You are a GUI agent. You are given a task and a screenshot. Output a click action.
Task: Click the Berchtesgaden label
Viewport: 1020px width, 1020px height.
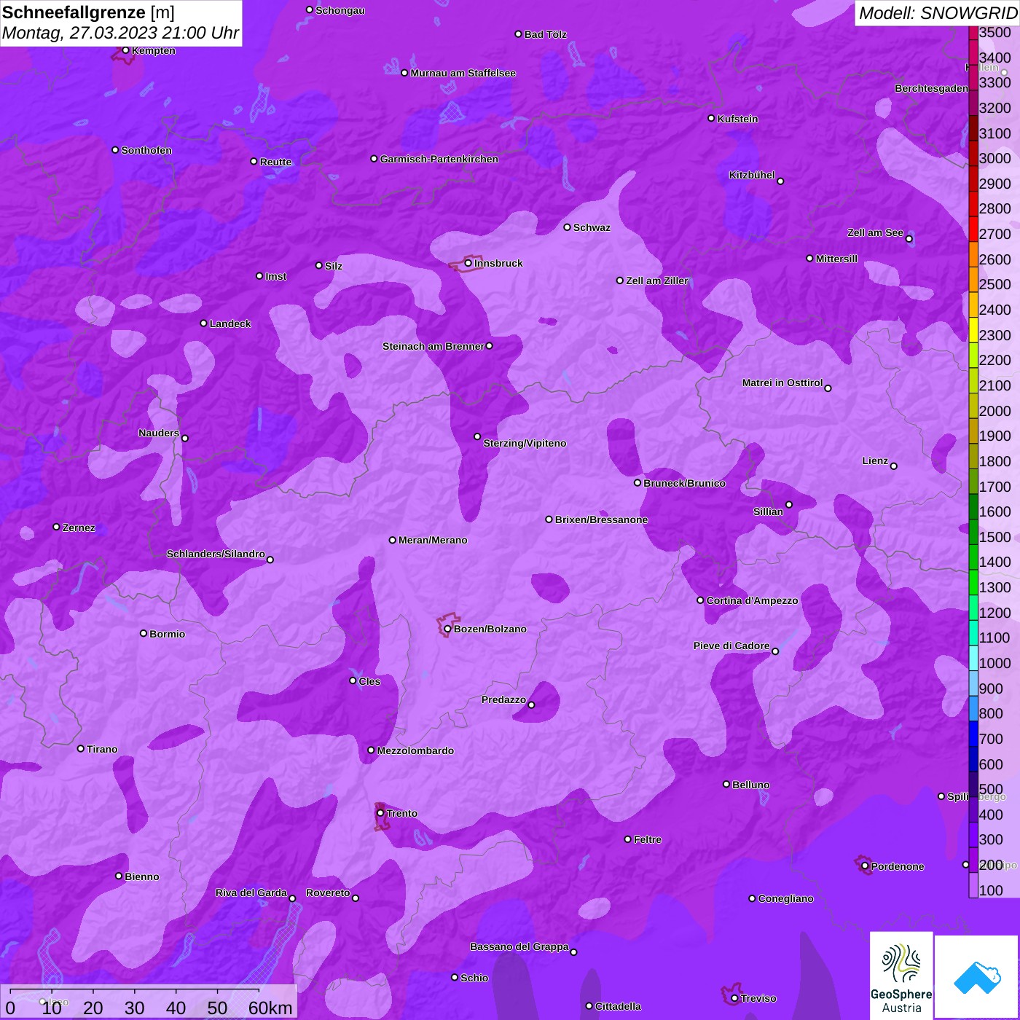(932, 88)
